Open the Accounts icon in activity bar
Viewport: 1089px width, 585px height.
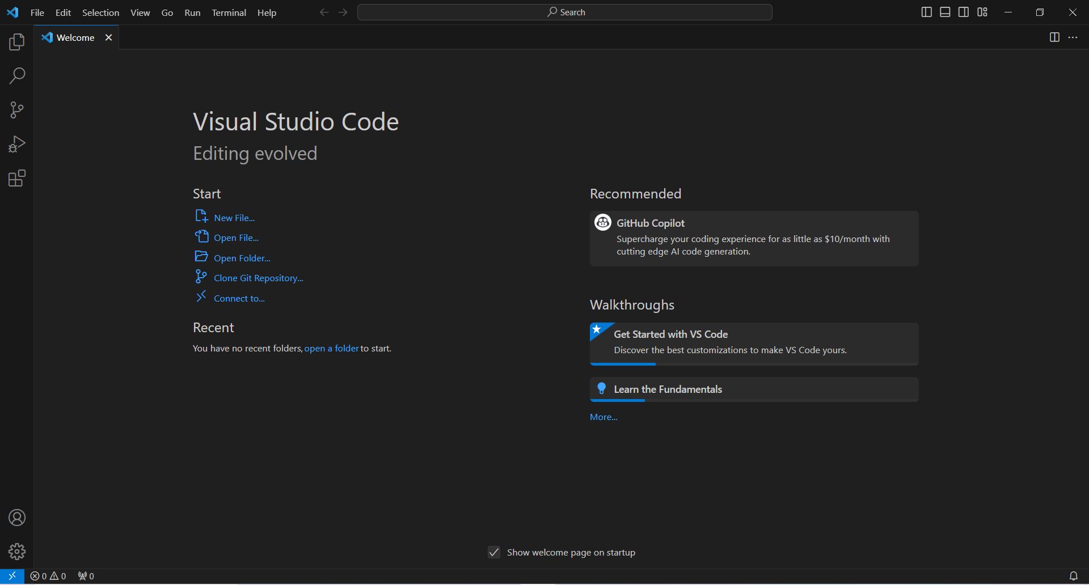pos(16,517)
